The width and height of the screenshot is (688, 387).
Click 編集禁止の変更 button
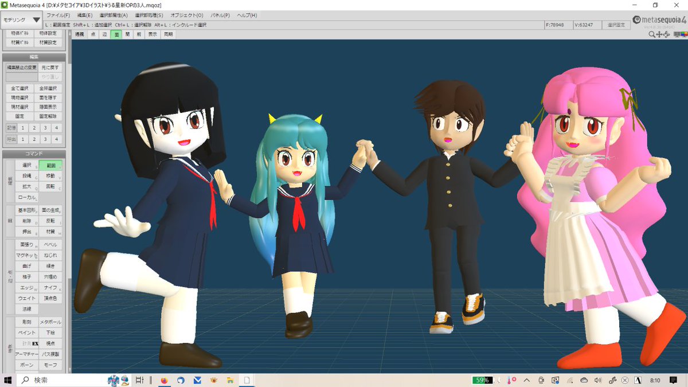pos(21,67)
